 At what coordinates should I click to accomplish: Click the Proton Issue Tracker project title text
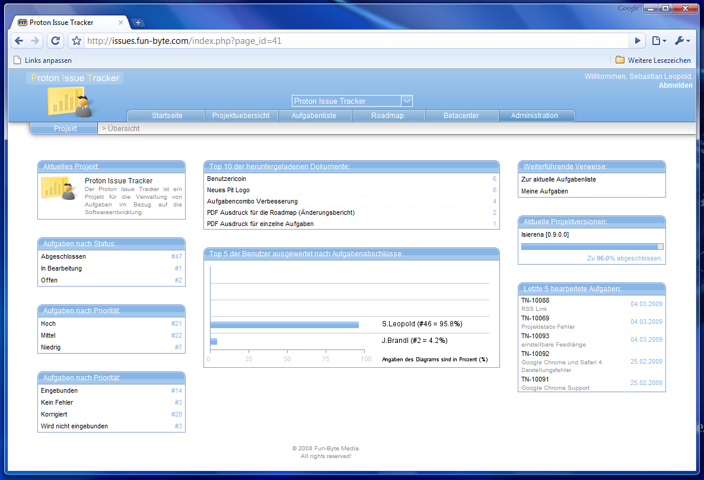(119, 180)
